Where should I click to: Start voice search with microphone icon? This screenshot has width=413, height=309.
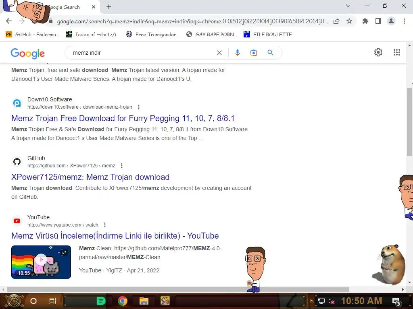[x=237, y=53]
